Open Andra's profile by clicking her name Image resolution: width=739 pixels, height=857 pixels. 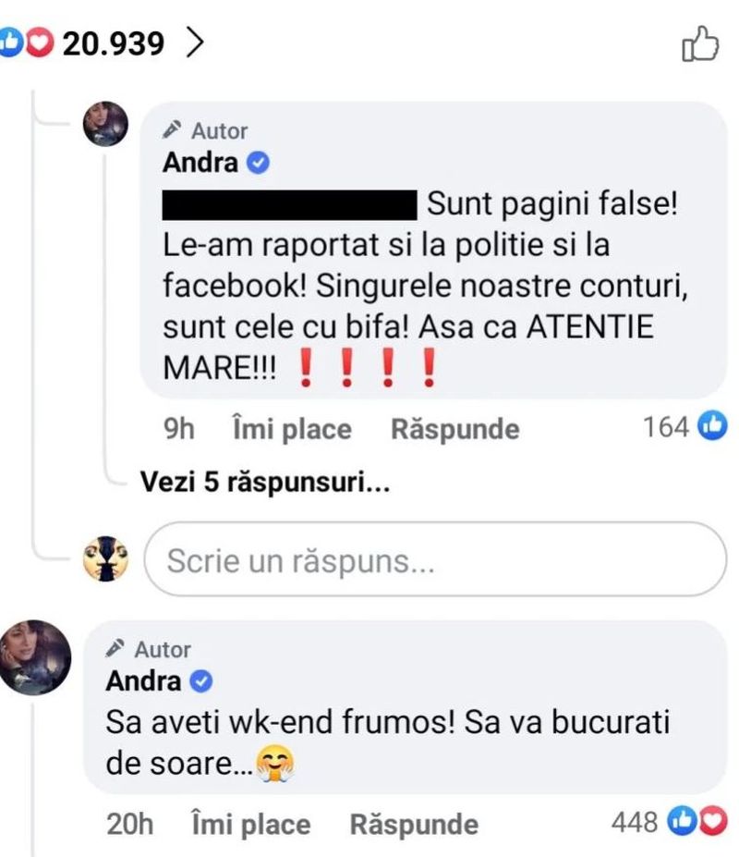tap(202, 162)
